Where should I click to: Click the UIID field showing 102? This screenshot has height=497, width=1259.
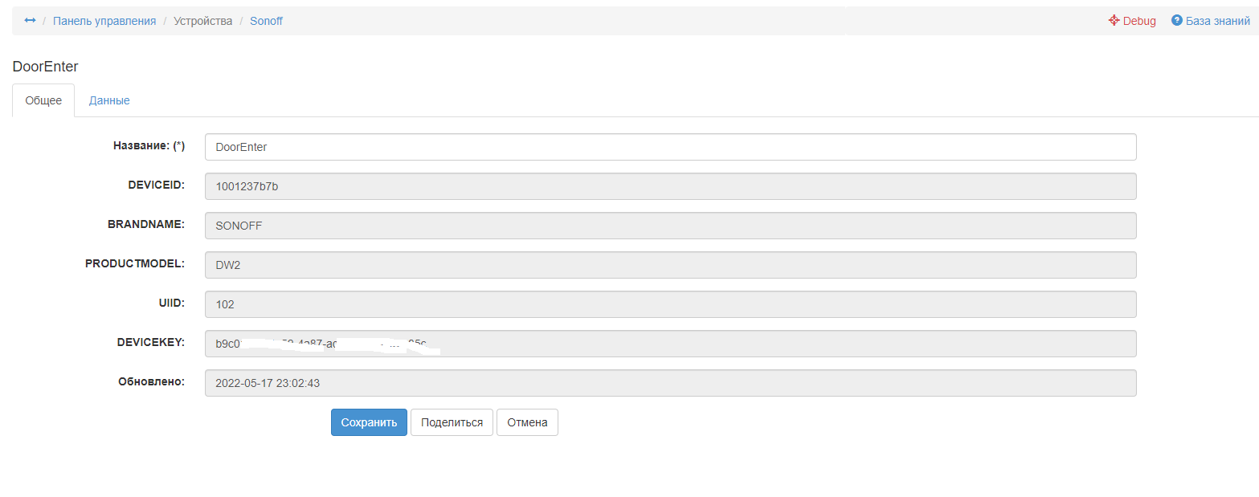(670, 304)
